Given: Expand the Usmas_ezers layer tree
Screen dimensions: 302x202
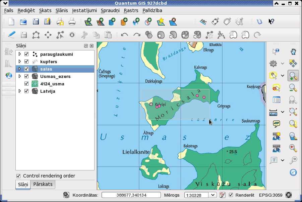Looking at the screenshot, I should (x=20, y=76).
